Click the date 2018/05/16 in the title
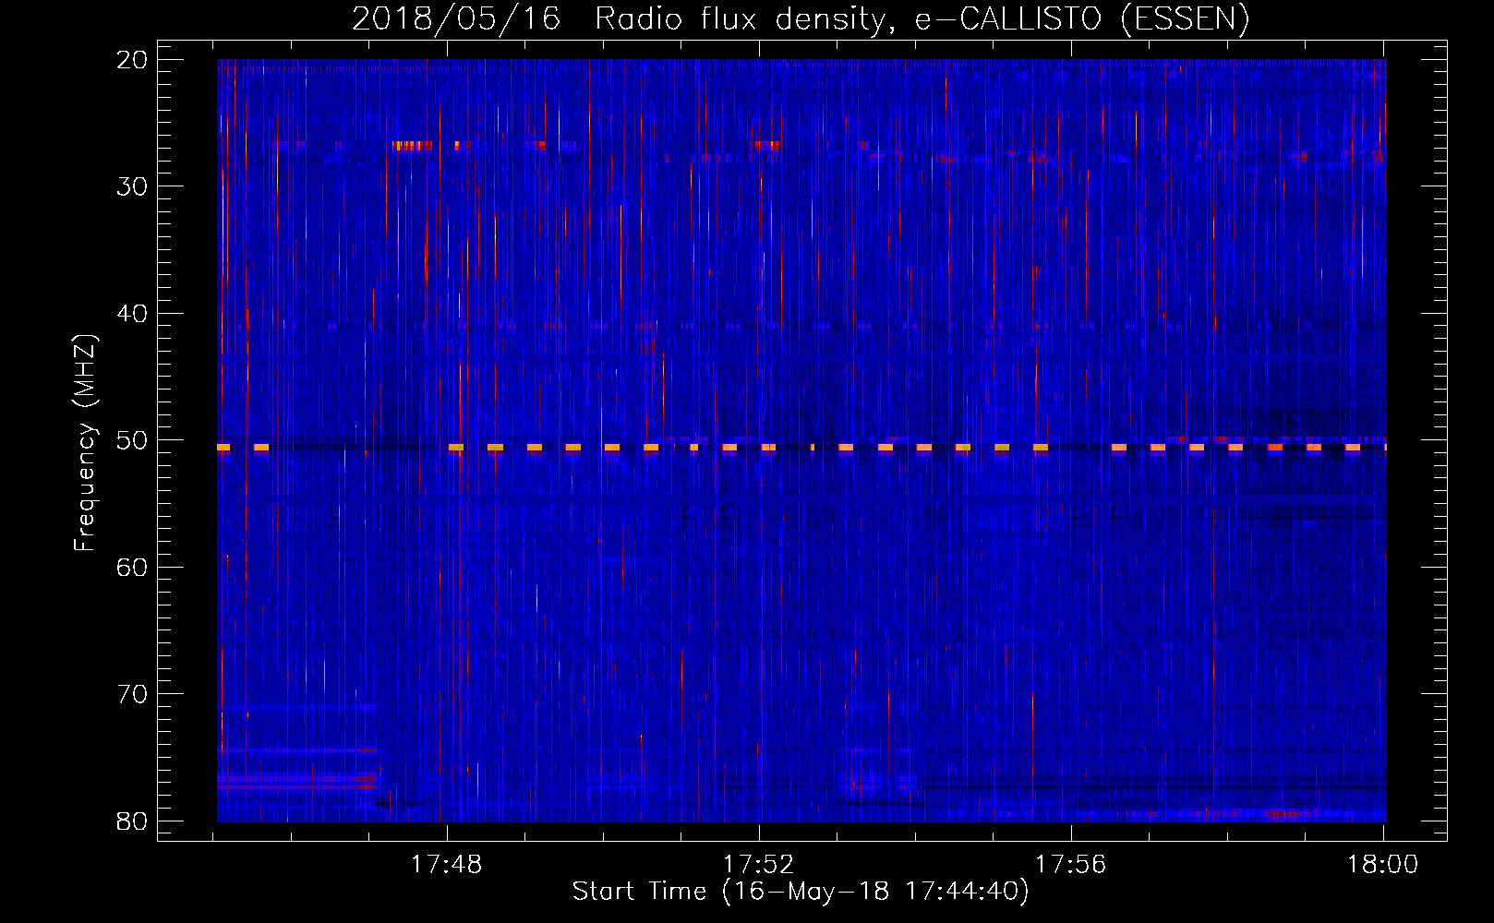1494x923 pixels. [456, 19]
